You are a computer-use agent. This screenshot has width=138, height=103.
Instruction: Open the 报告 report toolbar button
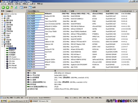tap(23, 7)
